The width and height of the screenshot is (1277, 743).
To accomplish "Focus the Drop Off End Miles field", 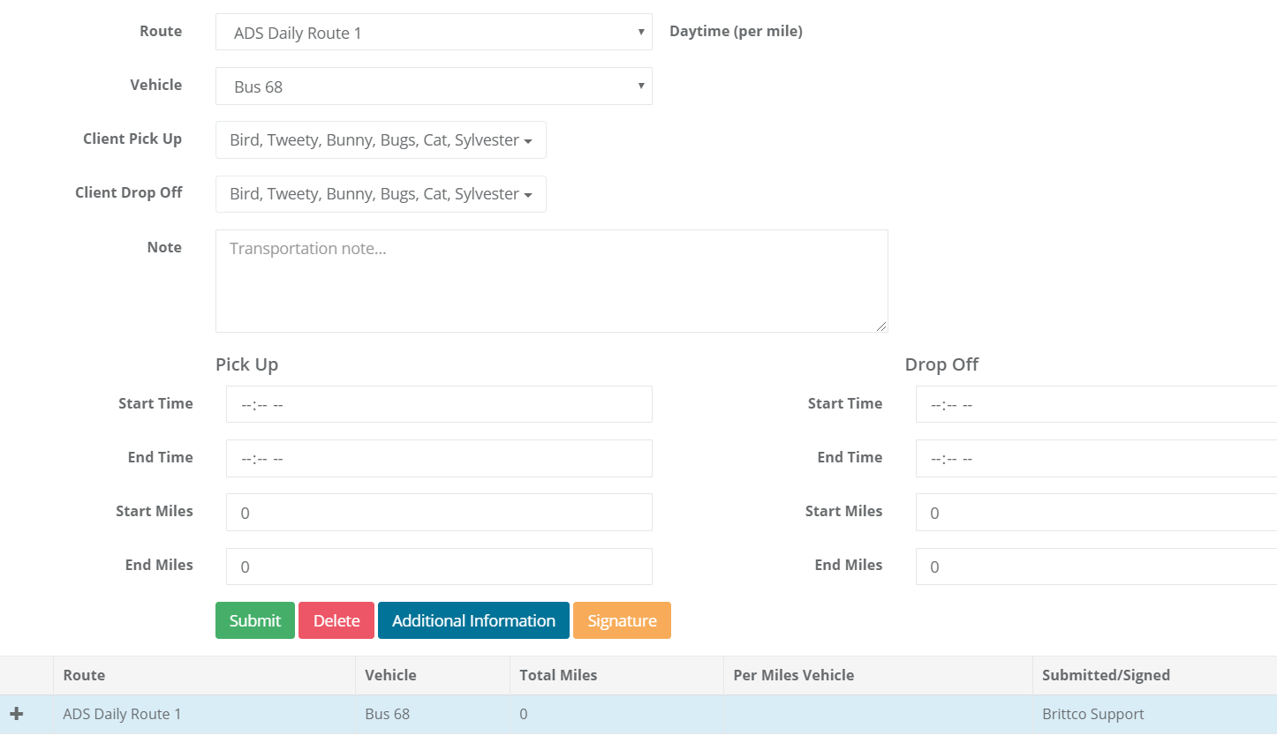I will click(1095, 567).
